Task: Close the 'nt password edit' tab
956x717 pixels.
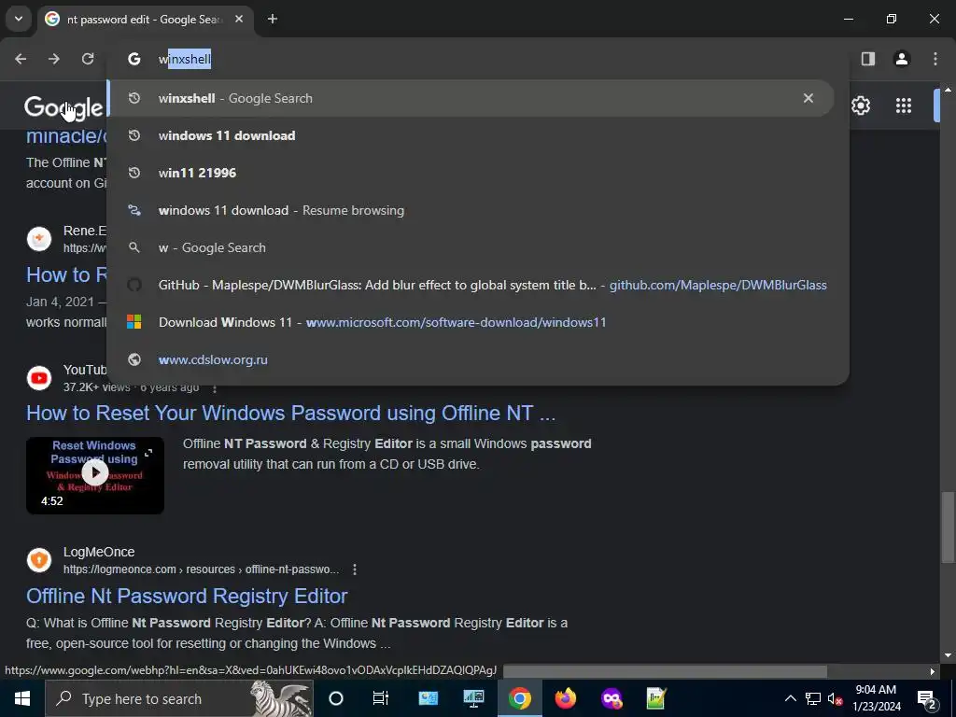Action: coord(239,19)
